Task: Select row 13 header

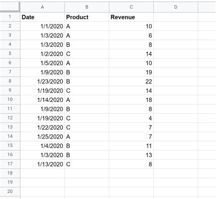Action: pos(10,127)
